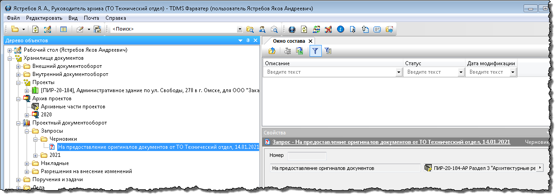Open the Файл menu
Image resolution: width=557 pixels, height=196 pixels.
pos(14,18)
